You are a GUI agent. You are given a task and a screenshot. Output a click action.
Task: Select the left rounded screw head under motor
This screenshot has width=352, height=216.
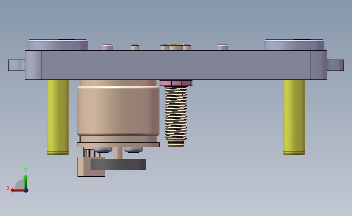103,150
